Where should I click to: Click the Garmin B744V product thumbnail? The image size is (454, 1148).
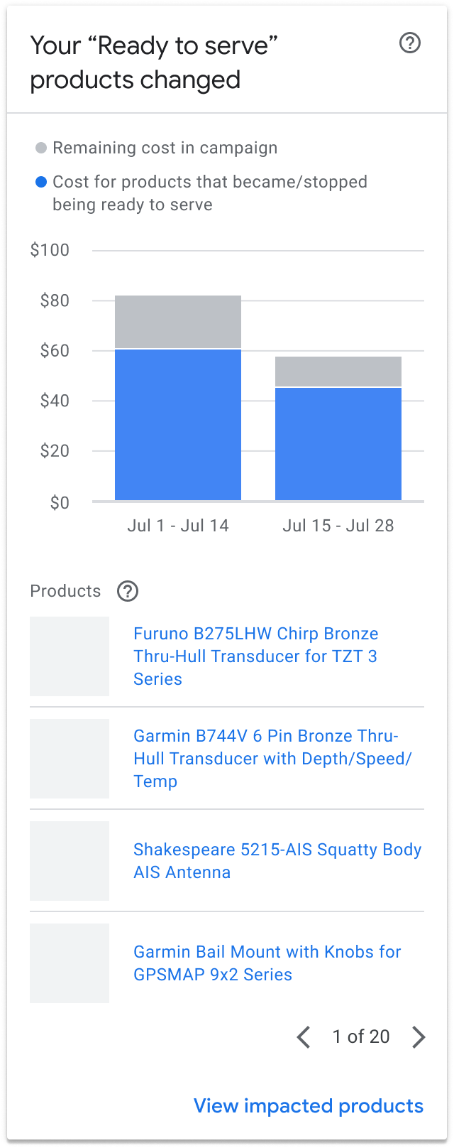[70, 759]
